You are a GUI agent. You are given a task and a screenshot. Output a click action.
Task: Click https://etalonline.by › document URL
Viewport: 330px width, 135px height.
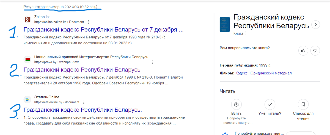(57, 102)
